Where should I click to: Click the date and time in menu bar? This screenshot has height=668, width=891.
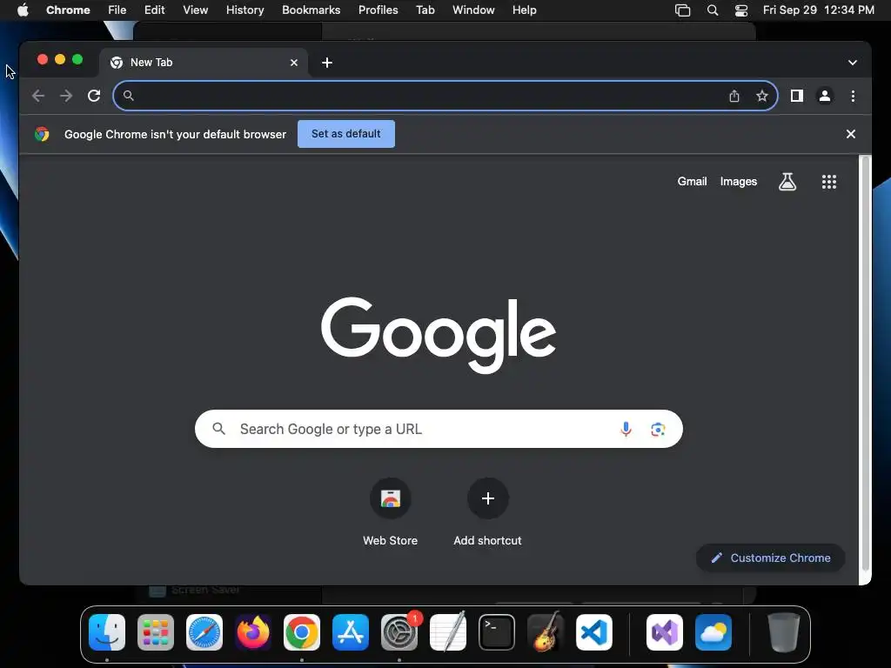[818, 10]
